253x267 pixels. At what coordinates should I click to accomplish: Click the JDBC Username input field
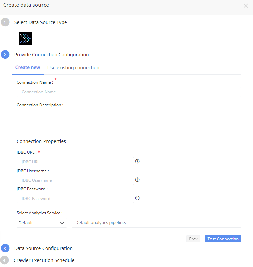[x=75, y=180]
